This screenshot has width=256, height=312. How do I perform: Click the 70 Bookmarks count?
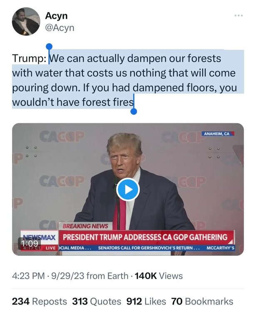pyautogui.click(x=202, y=301)
